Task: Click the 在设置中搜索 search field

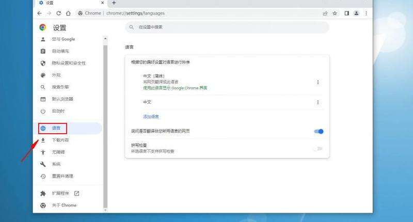Action: click(227, 27)
